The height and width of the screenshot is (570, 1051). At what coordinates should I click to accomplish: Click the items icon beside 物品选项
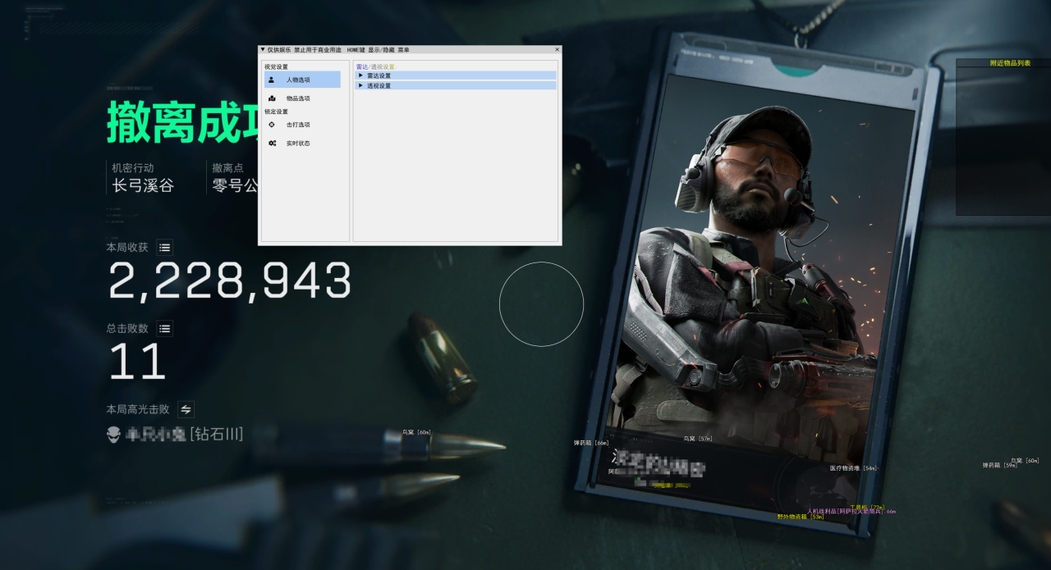[x=272, y=98]
